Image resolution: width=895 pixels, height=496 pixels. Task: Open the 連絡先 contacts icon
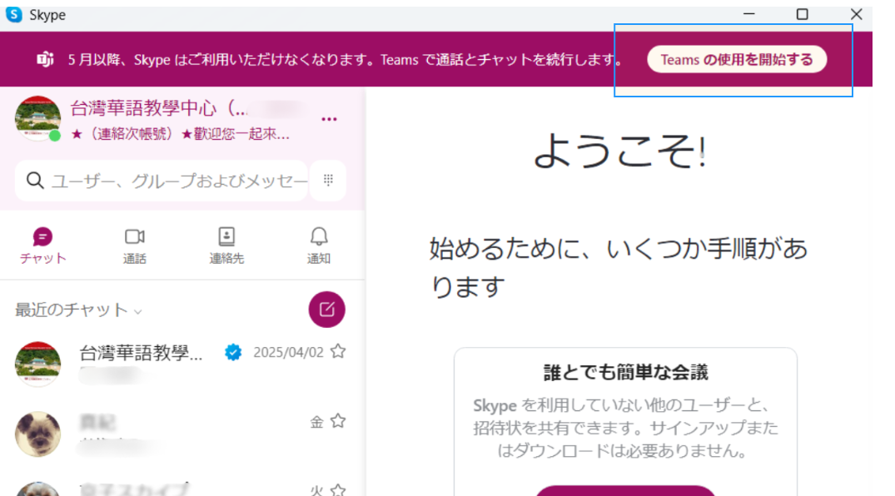pyautogui.click(x=226, y=236)
